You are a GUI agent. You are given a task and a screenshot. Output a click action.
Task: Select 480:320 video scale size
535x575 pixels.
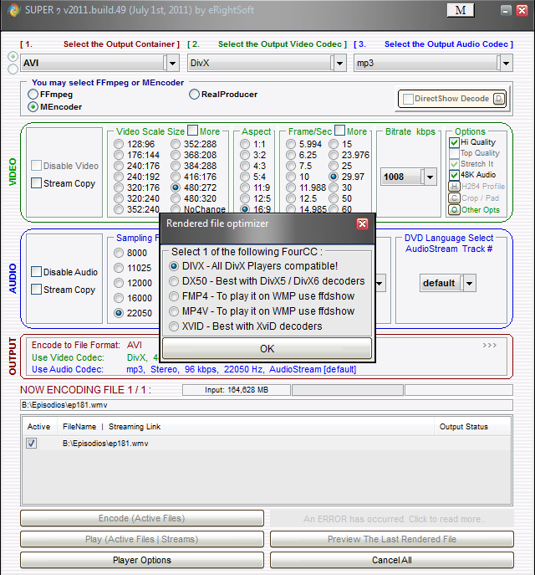point(176,198)
